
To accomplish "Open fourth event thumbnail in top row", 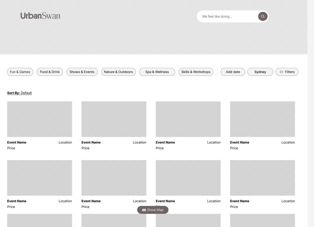I will pos(262,119).
